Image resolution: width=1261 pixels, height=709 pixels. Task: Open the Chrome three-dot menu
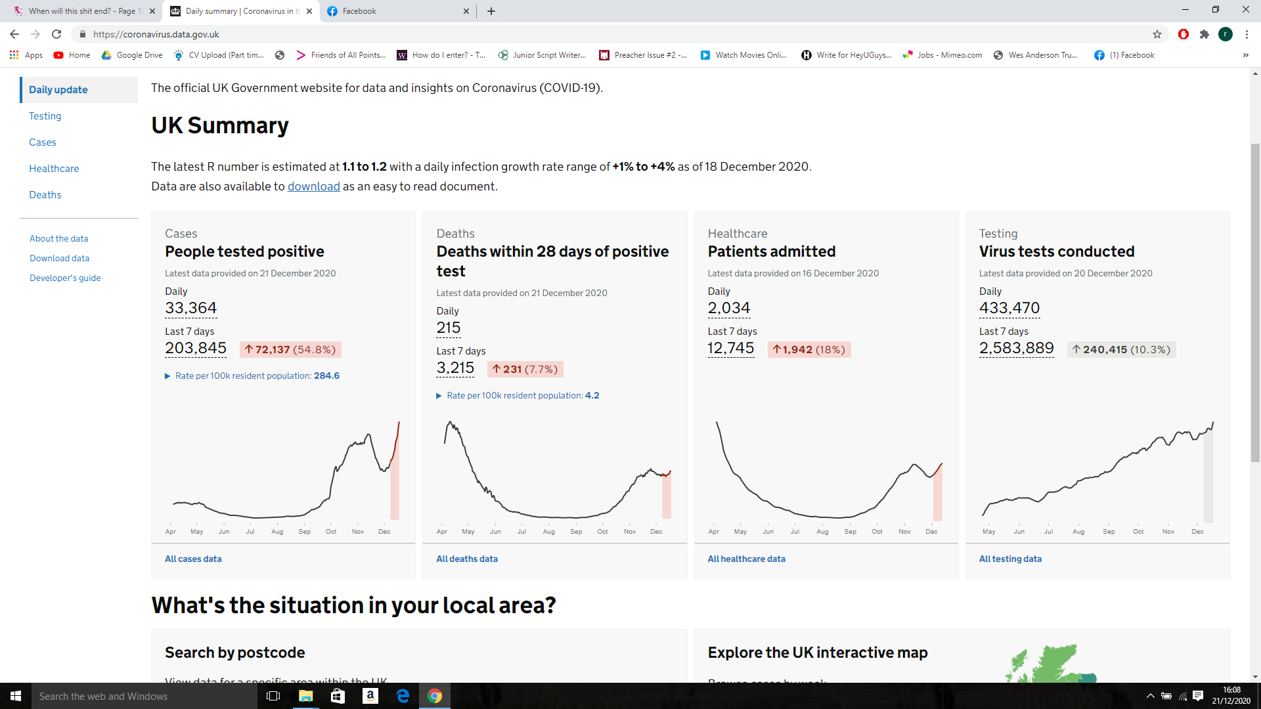coord(1247,34)
